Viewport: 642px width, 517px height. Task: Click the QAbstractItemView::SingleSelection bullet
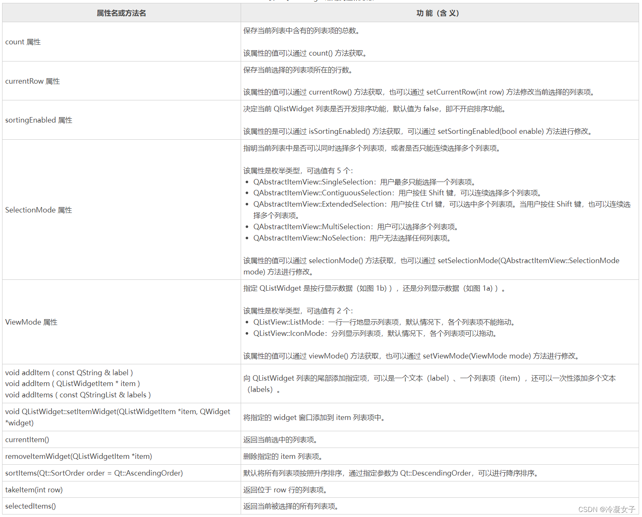[365, 182]
